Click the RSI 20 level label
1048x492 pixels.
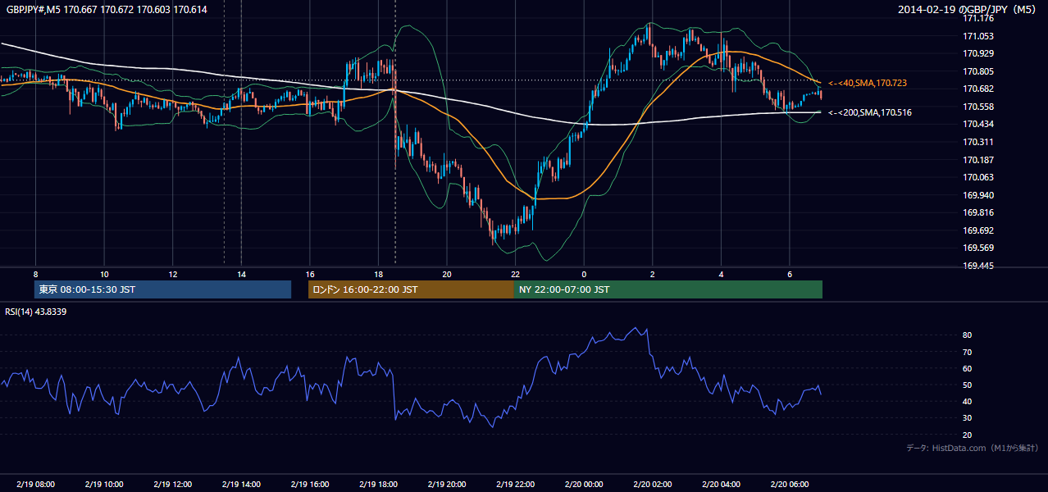click(968, 435)
